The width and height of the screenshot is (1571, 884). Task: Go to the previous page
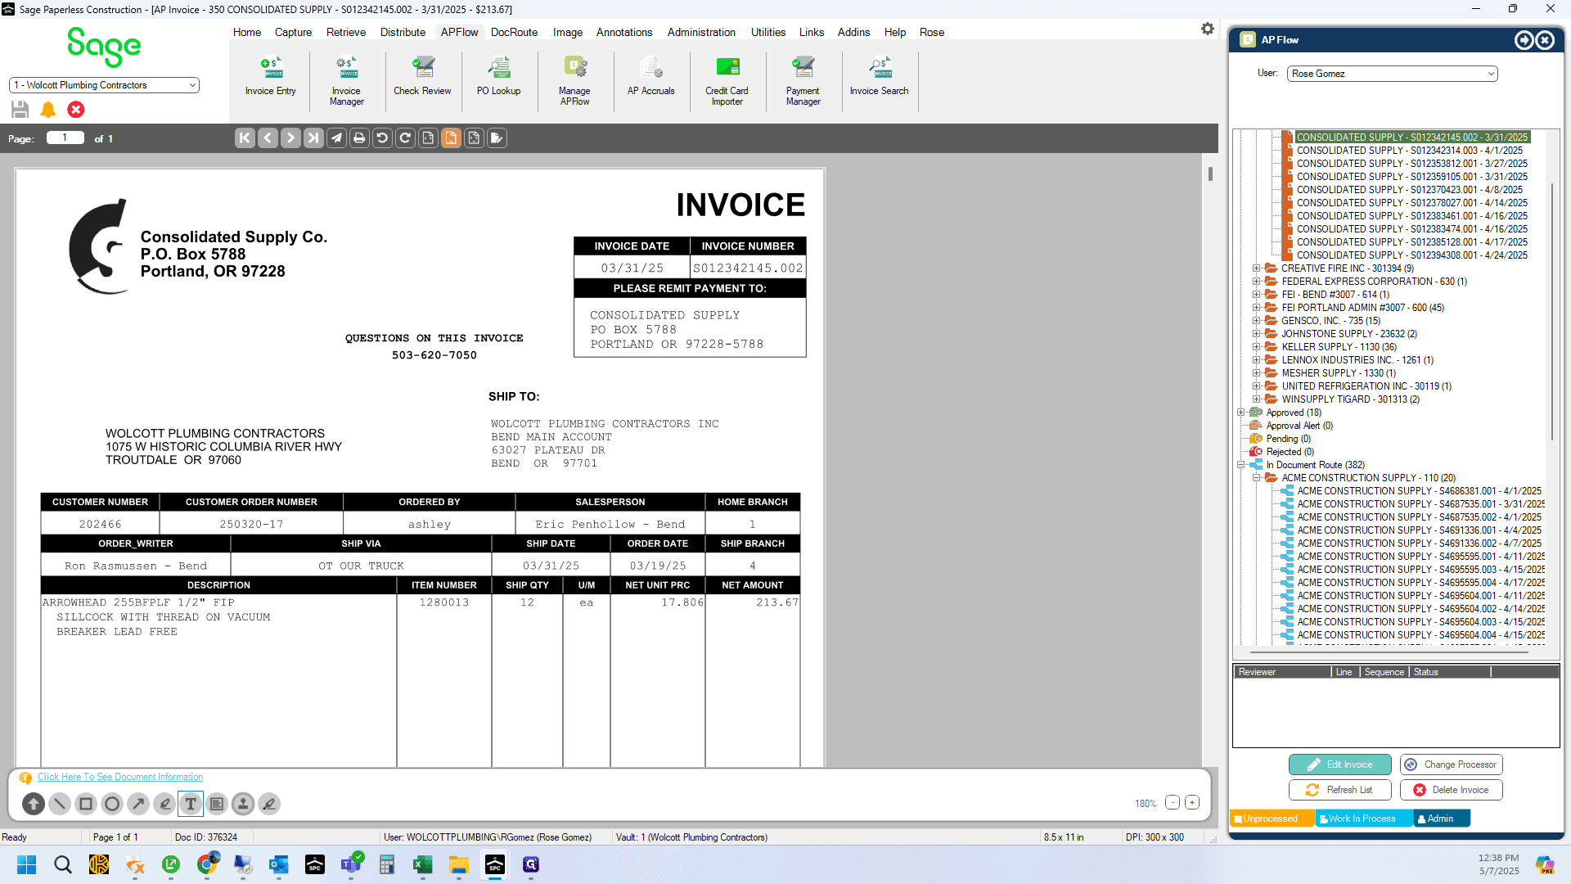268,138
